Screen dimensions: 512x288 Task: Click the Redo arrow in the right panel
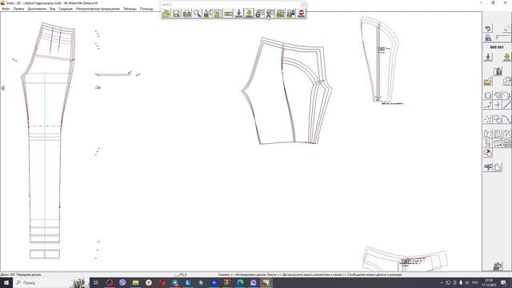(506, 29)
